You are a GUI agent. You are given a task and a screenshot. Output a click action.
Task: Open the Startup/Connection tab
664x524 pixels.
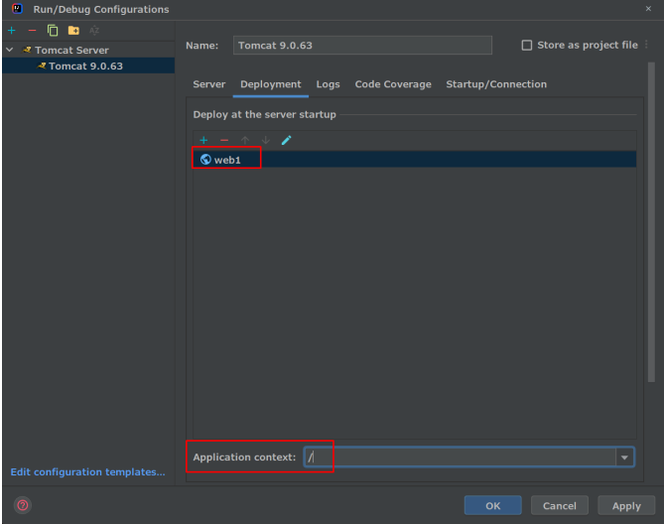(496, 84)
